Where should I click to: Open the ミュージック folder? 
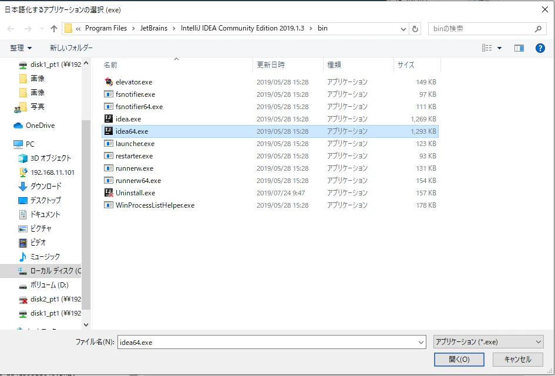(39, 257)
